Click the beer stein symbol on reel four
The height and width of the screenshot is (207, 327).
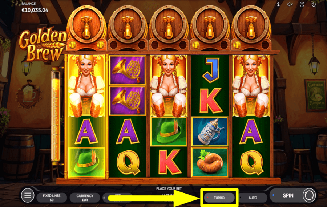pos(210,131)
